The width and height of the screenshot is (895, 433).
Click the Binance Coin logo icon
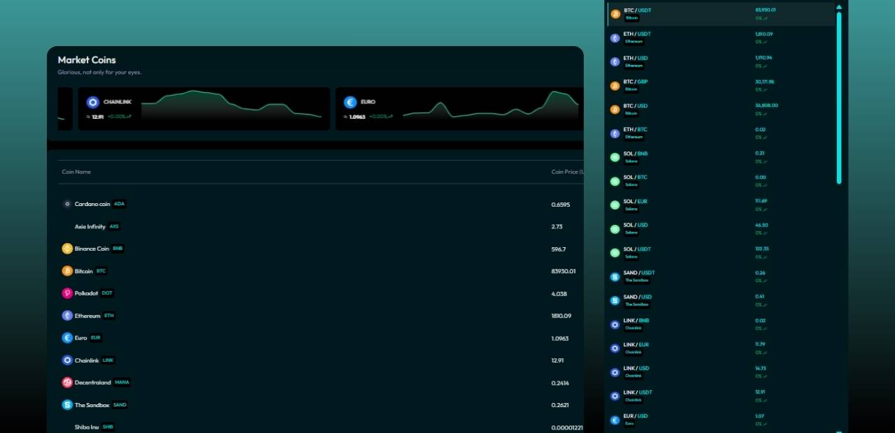click(x=67, y=249)
